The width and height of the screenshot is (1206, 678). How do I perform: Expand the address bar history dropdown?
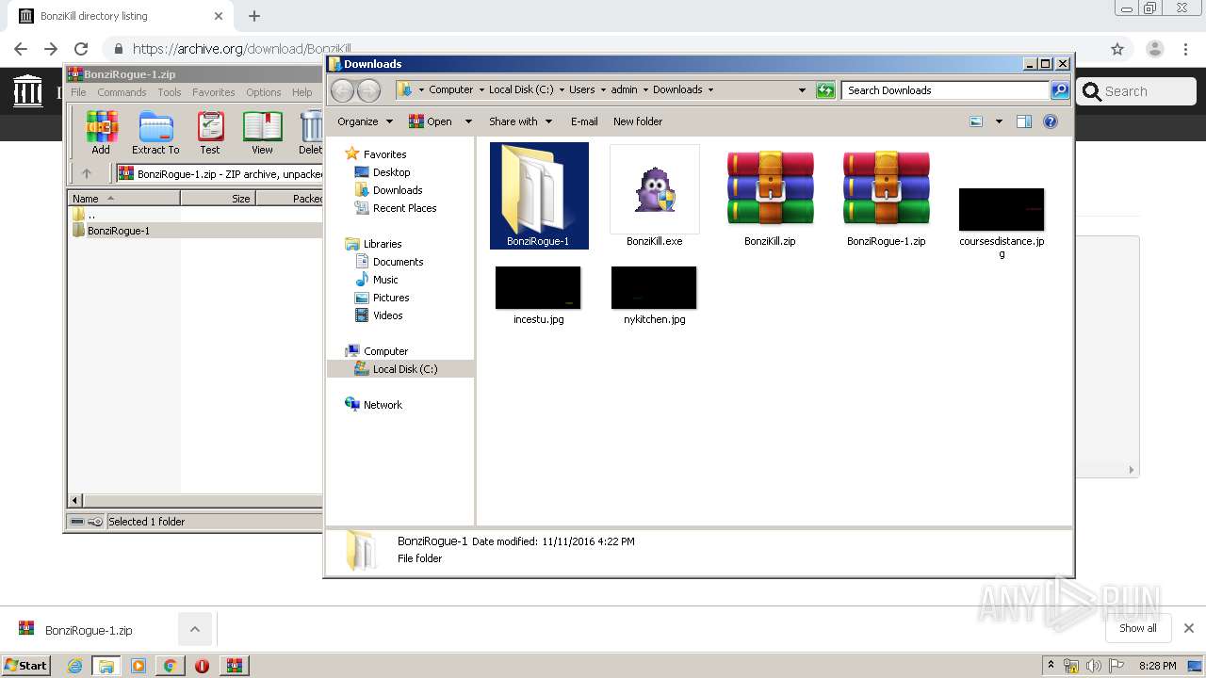802,90
